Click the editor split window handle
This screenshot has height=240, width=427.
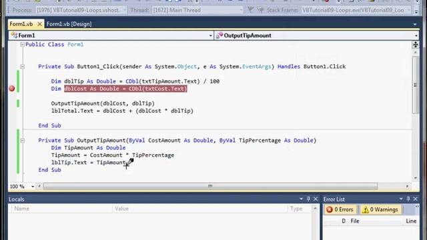(x=415, y=45)
